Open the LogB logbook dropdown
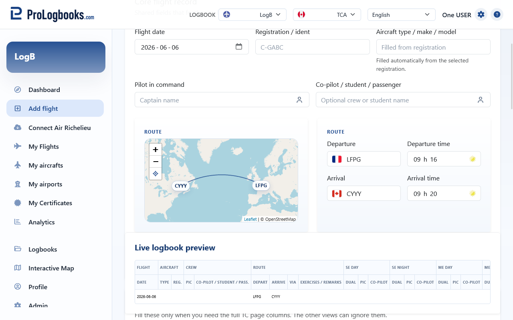This screenshot has height=320, width=513. click(252, 15)
